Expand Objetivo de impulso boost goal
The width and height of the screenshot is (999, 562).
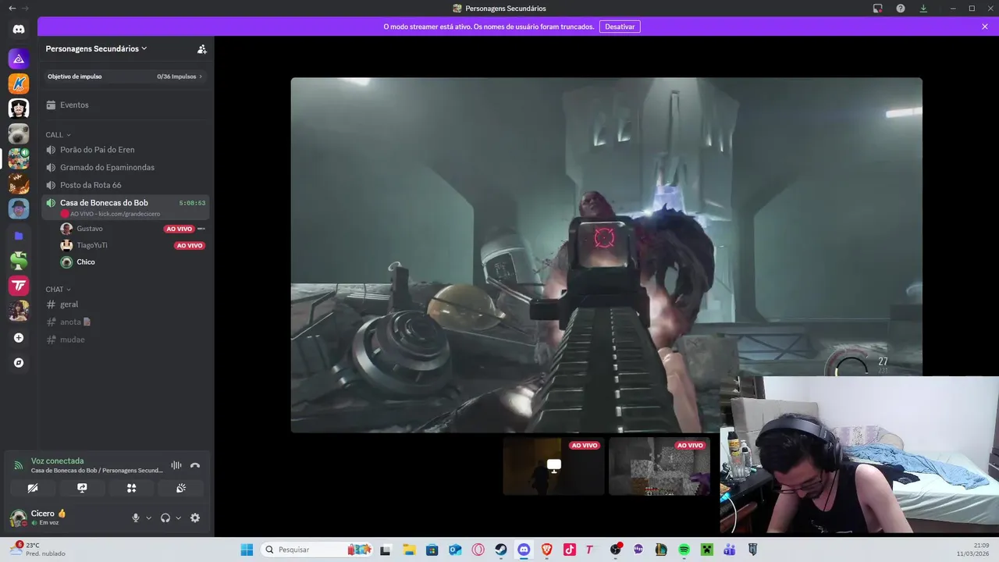[x=125, y=76]
